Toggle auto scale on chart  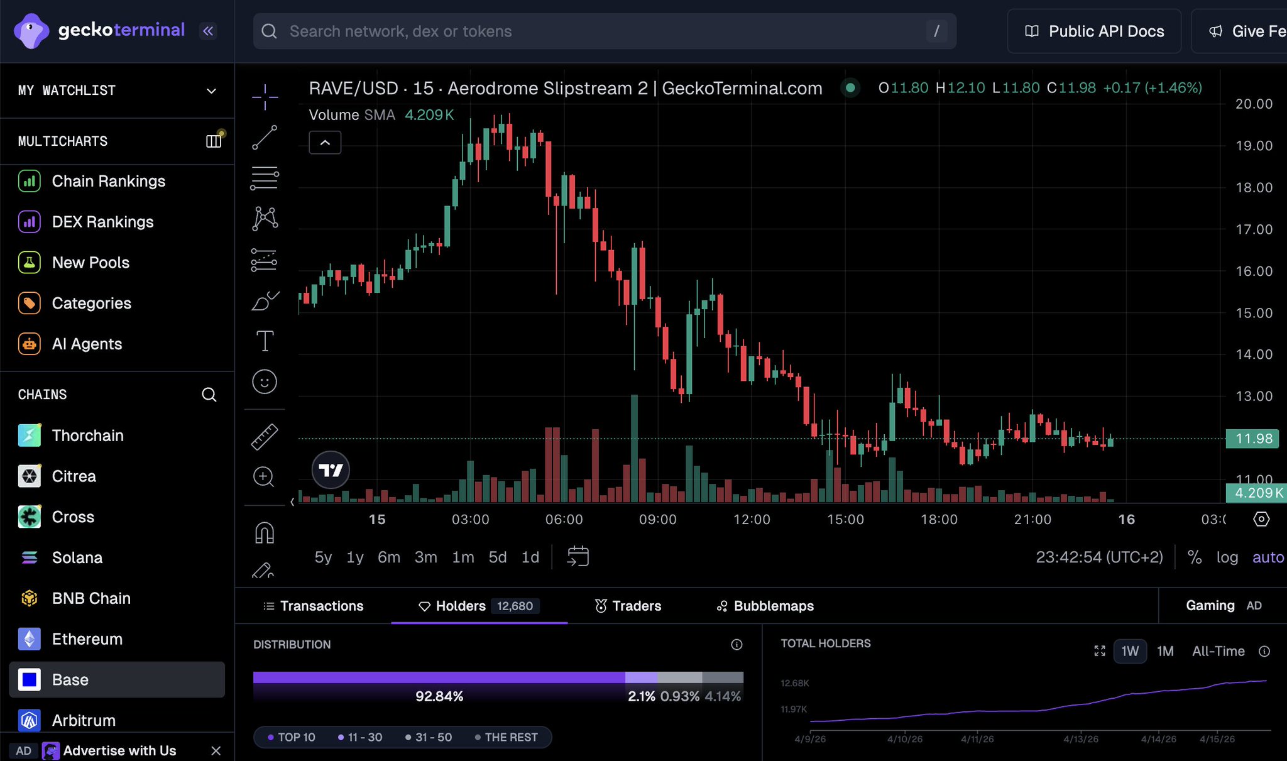(x=1268, y=557)
